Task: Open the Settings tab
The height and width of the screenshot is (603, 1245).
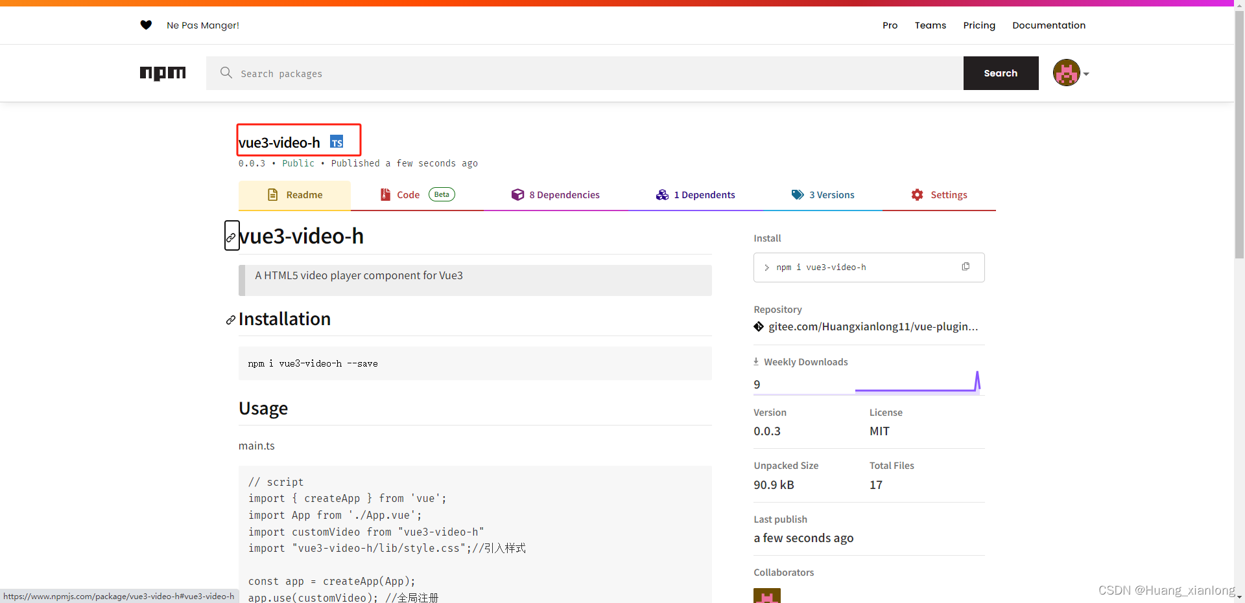Action: [939, 195]
